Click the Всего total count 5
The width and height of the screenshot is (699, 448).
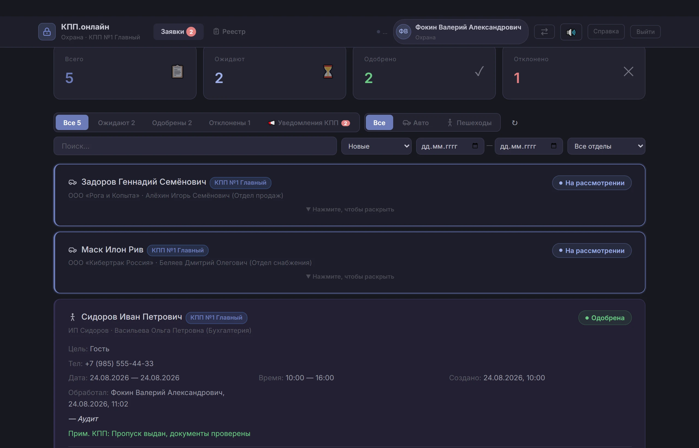69,78
